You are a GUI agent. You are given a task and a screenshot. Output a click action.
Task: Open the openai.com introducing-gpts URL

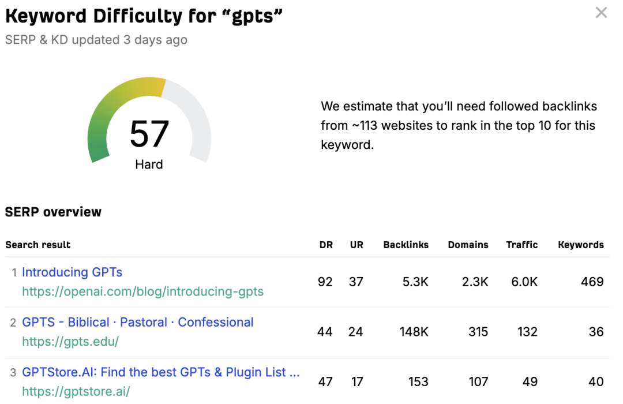(x=142, y=291)
